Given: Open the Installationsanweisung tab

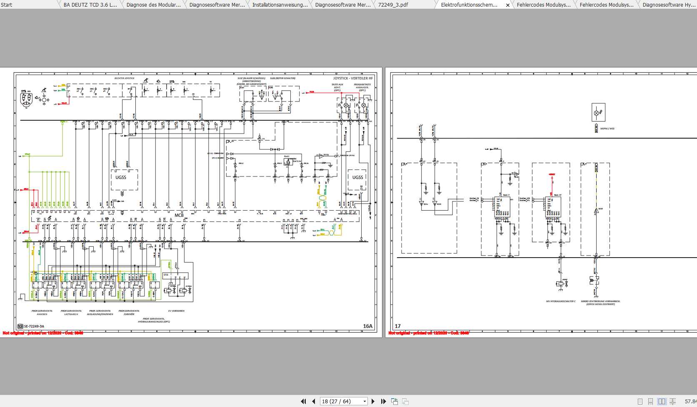Looking at the screenshot, I should 280,5.
